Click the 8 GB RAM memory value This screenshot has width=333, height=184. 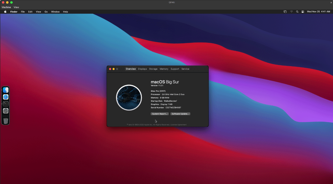164,98
